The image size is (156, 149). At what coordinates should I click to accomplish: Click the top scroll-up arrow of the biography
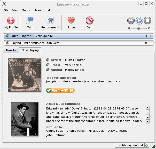tap(148, 108)
